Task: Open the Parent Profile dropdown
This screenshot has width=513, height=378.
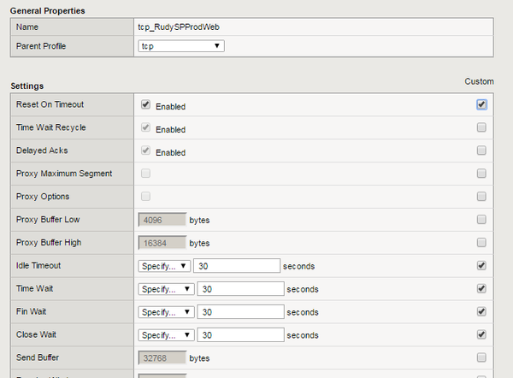Action: click(180, 45)
